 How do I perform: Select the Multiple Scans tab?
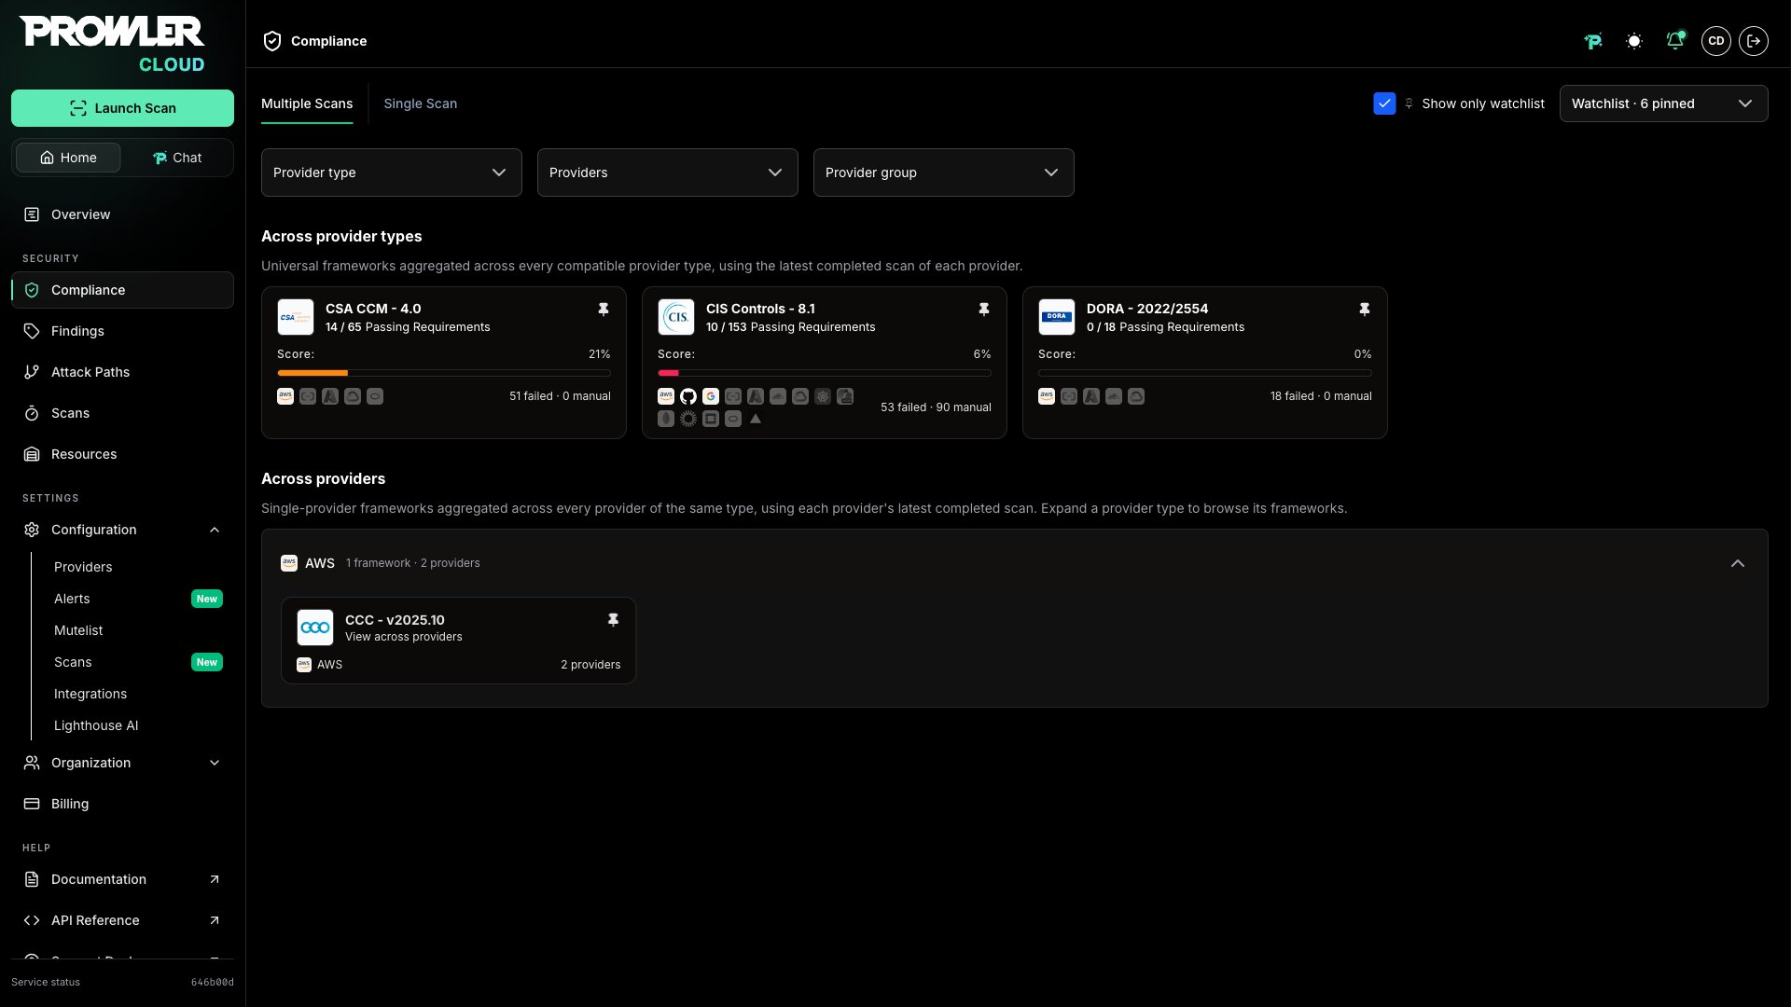coord(307,103)
